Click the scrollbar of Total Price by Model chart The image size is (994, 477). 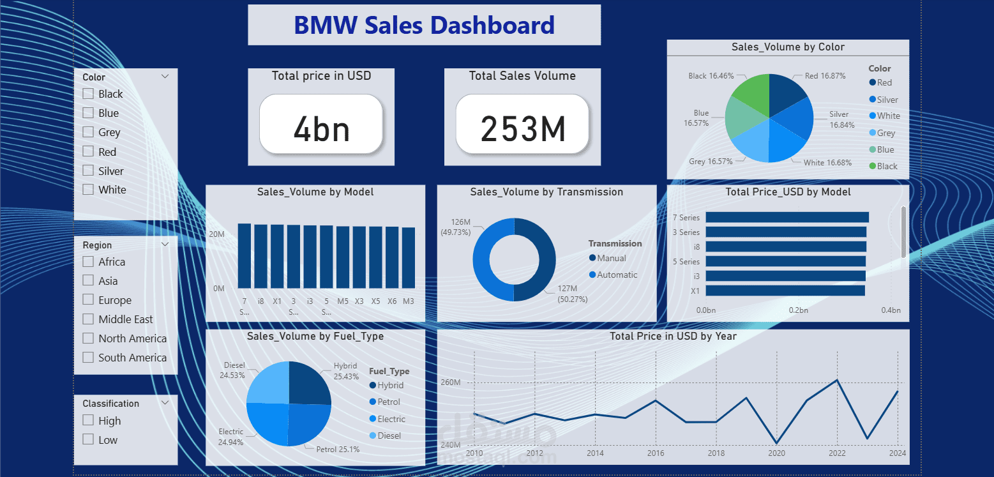coord(903,232)
